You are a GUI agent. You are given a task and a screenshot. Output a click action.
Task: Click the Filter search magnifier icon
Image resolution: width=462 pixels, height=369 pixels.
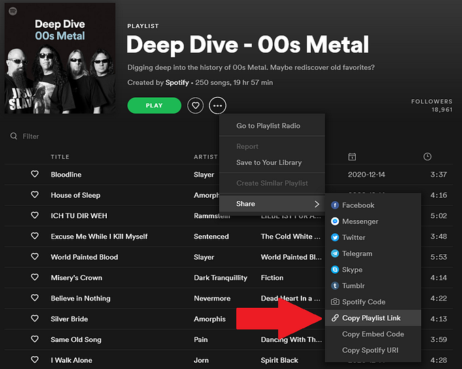[14, 136]
